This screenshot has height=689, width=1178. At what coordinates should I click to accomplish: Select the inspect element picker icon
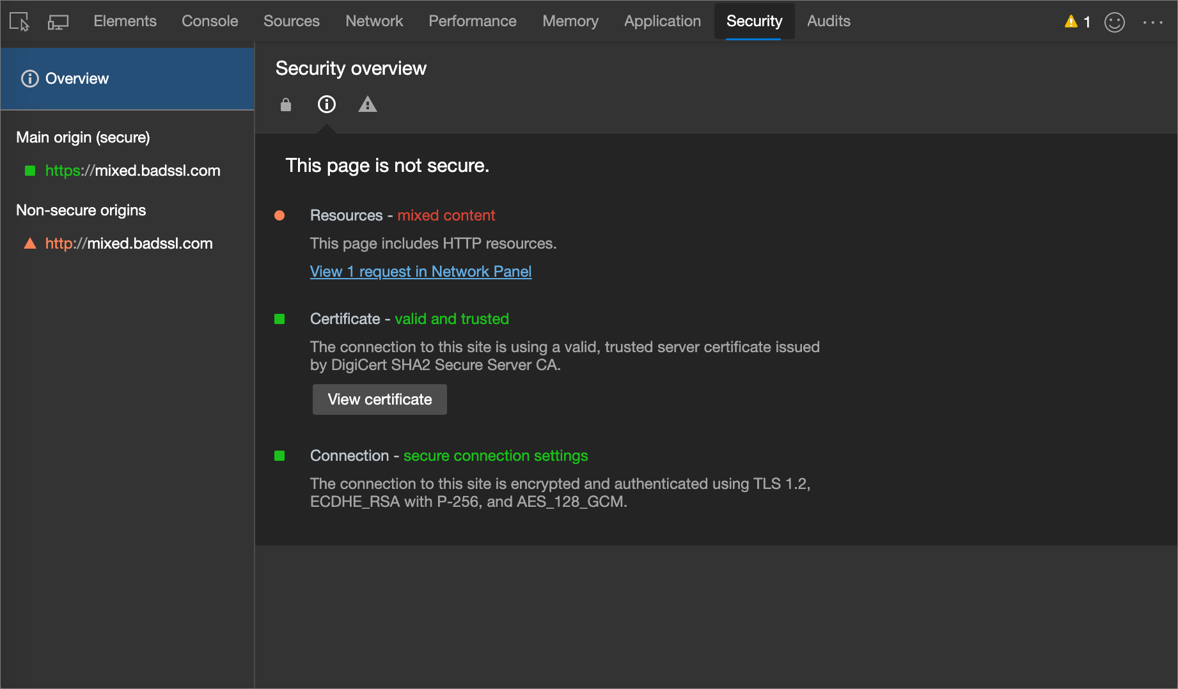[x=20, y=22]
